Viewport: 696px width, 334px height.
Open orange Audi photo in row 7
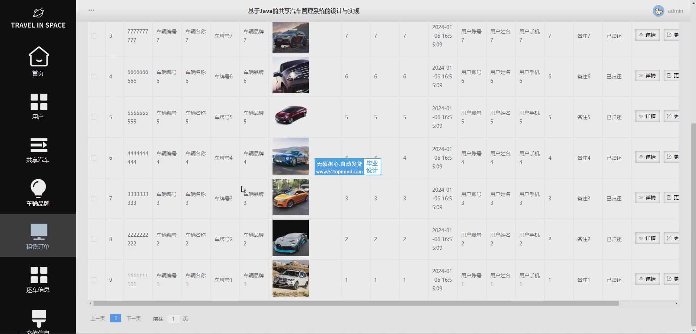(x=291, y=197)
